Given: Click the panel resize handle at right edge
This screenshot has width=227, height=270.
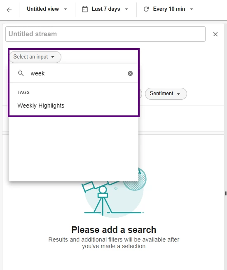Looking at the screenshot, I should [226, 194].
